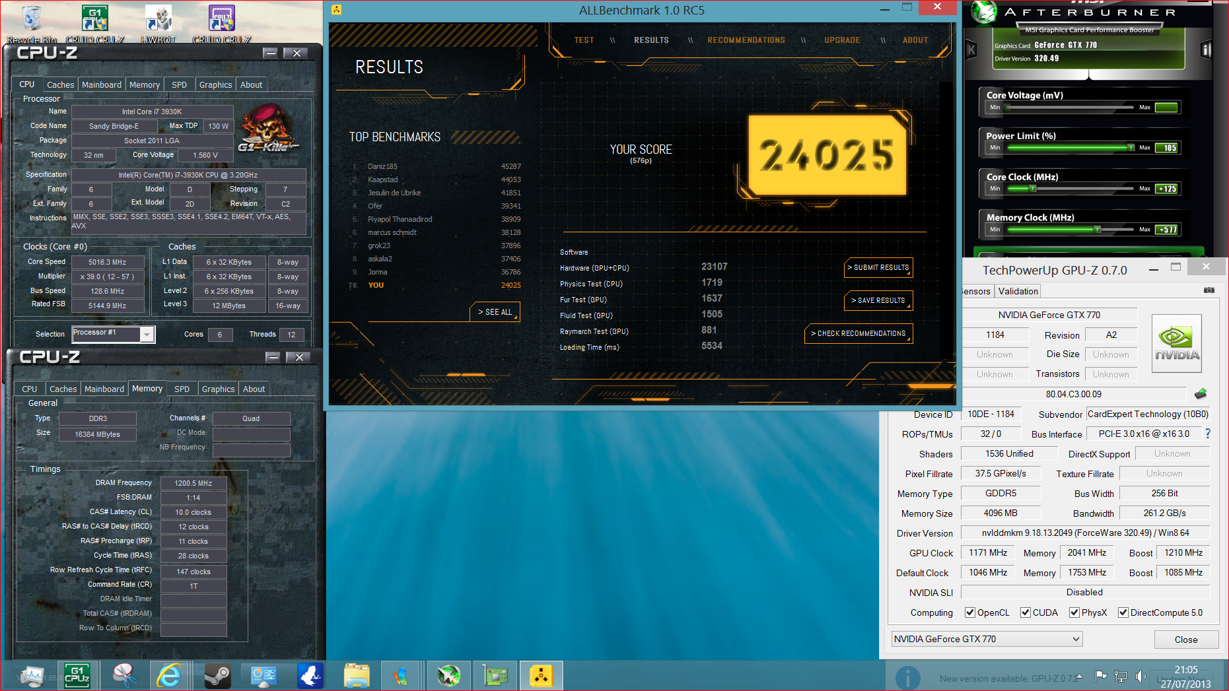Select leaderboard row 'Kaapstad'
1229x691 pixels.
tap(437, 180)
